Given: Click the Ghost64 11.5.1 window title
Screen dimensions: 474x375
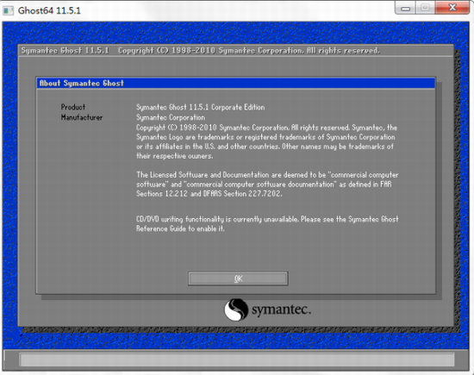Looking at the screenshot, I should 49,11.
